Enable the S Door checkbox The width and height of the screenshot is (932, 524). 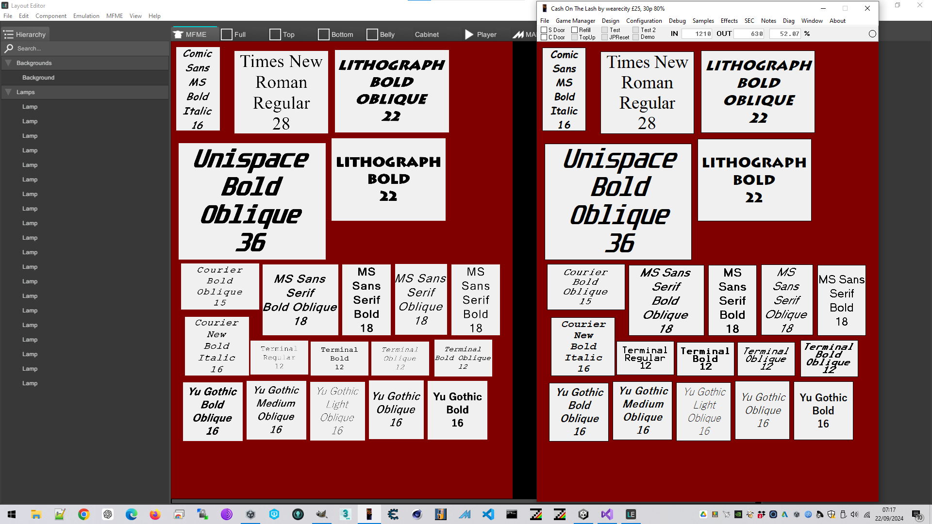pos(544,30)
